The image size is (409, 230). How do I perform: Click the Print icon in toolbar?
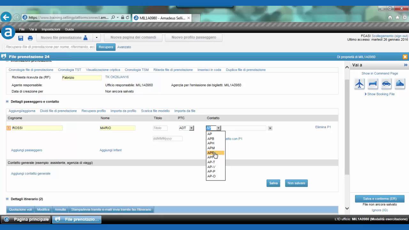coord(30,38)
